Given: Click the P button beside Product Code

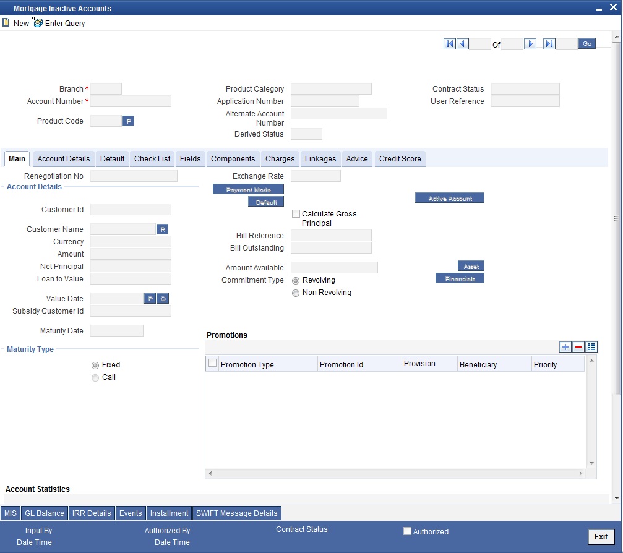Looking at the screenshot, I should point(128,121).
